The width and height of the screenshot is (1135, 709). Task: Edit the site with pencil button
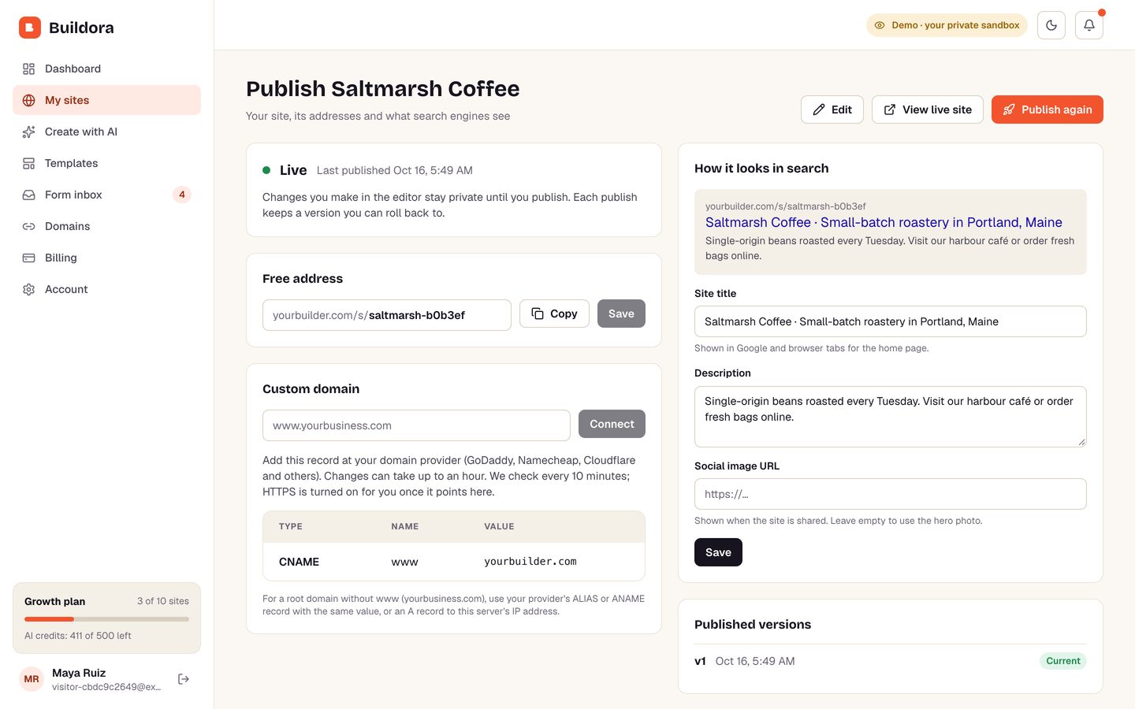pyautogui.click(x=832, y=110)
